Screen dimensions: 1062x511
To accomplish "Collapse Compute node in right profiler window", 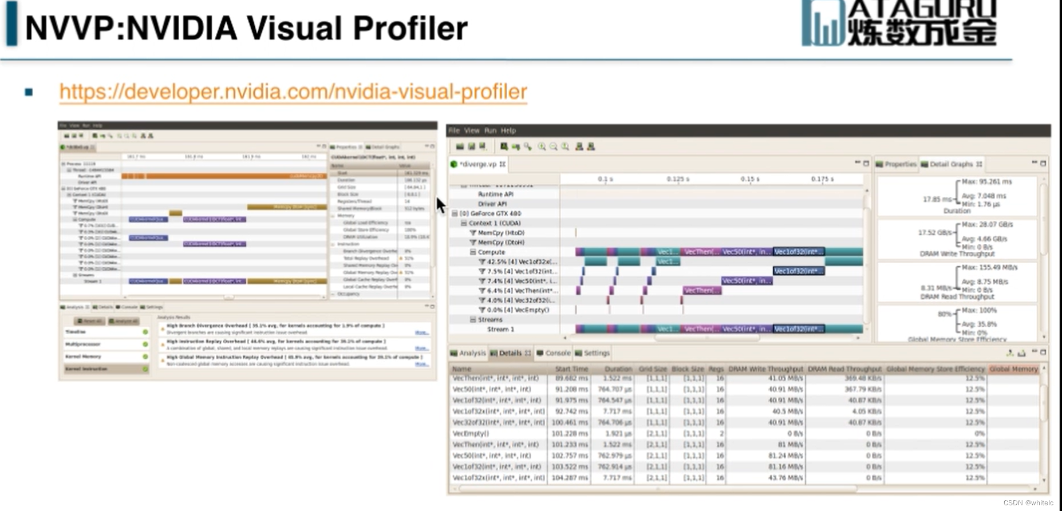I will (x=473, y=252).
